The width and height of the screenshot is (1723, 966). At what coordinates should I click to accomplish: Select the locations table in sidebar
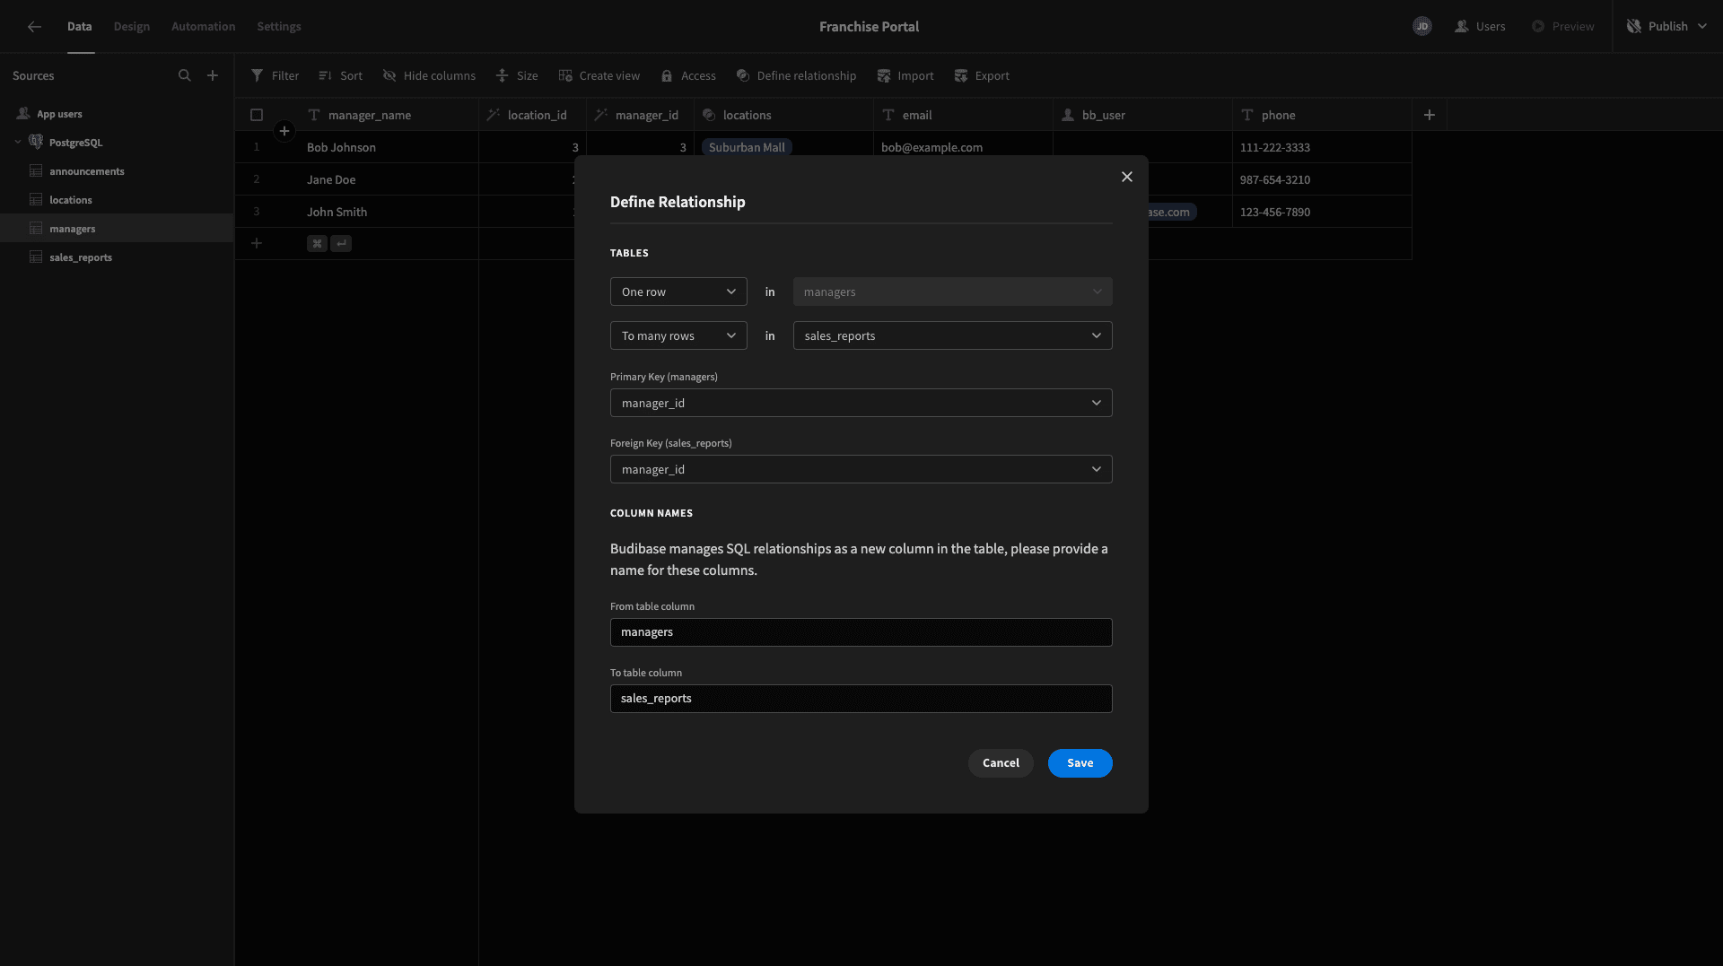(x=117, y=199)
